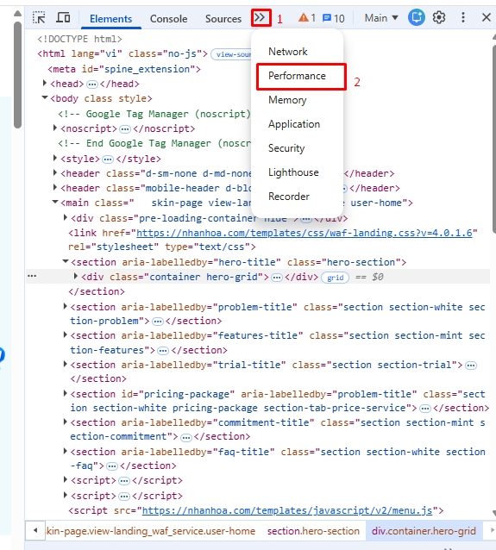Click ellipsis inside noscript element
This screenshot has width=496, height=550.
coord(125,129)
